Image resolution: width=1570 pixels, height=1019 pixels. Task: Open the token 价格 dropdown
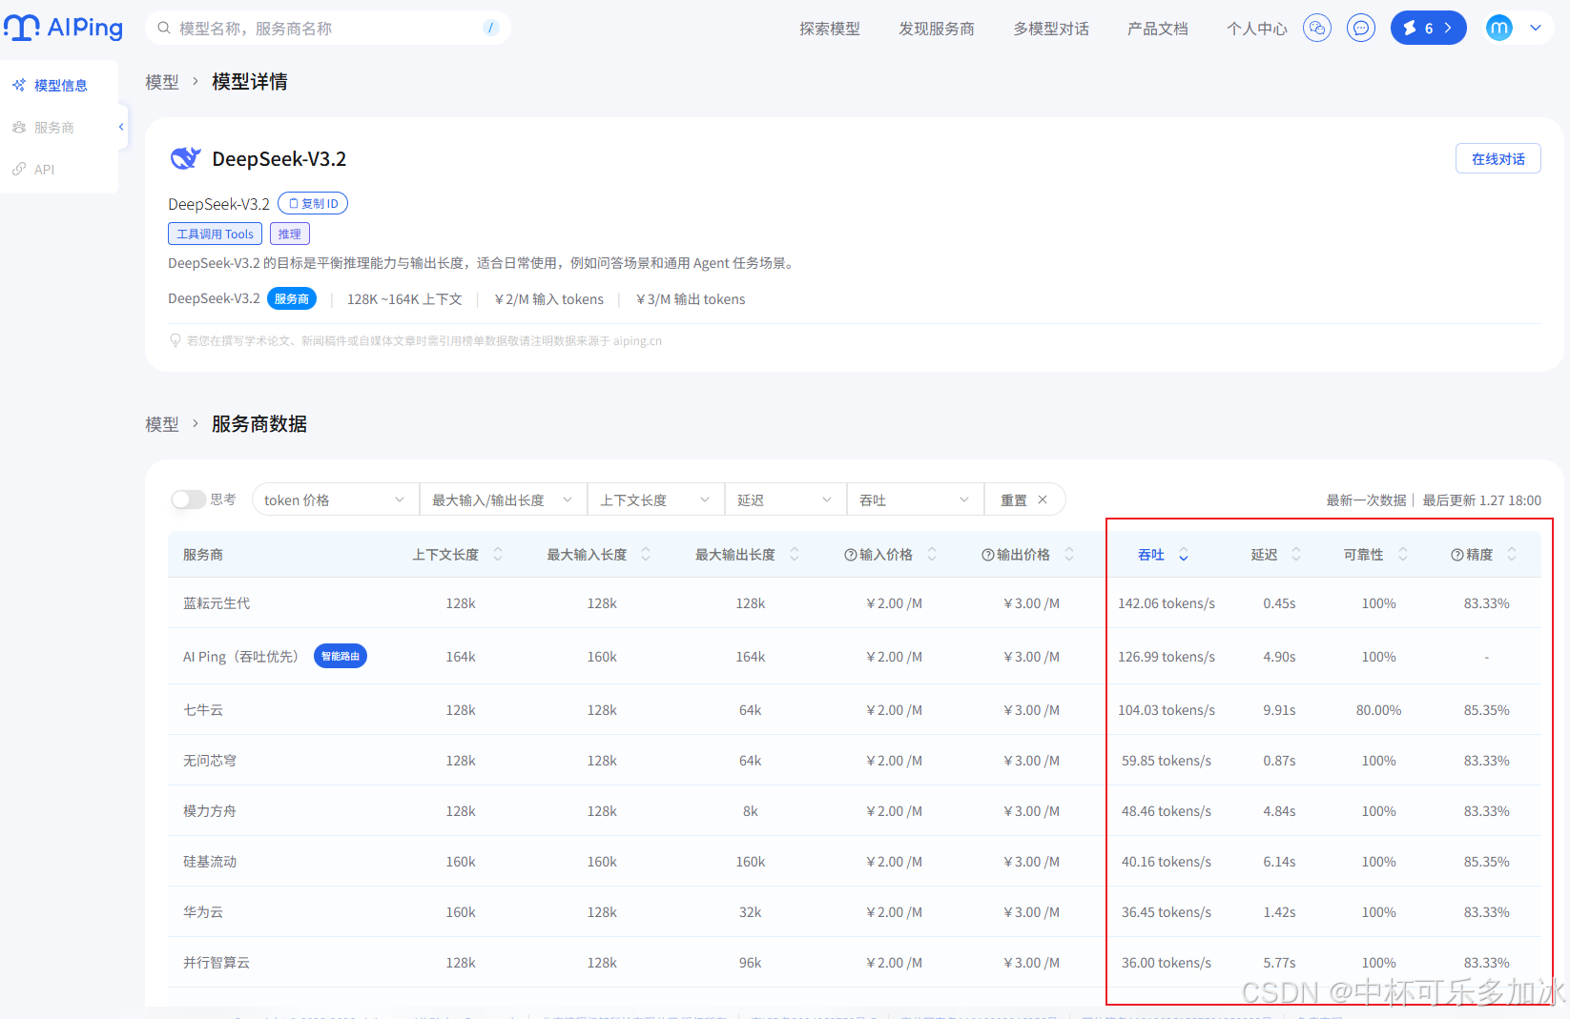(x=335, y=499)
